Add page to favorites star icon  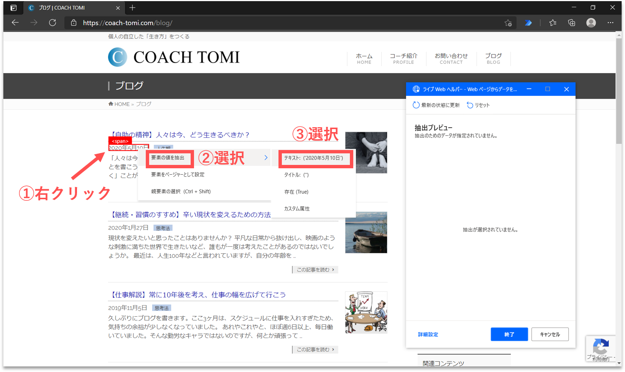tap(508, 23)
